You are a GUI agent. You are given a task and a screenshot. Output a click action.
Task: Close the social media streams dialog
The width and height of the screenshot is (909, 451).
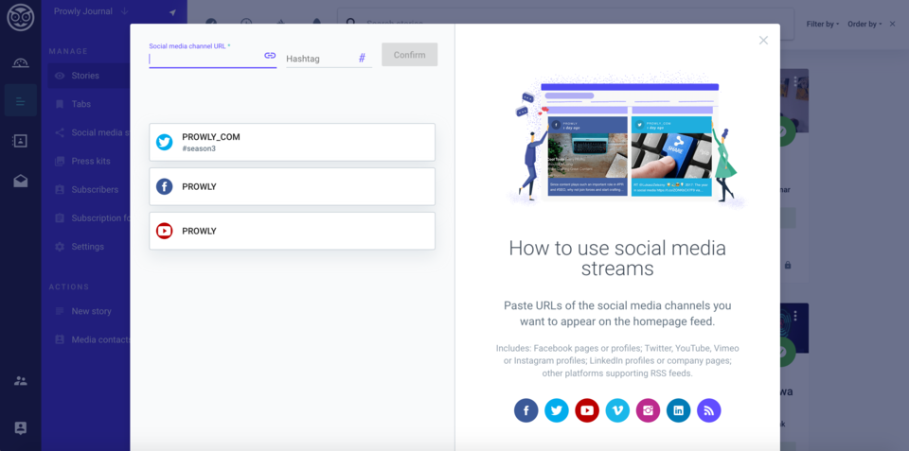tap(763, 40)
